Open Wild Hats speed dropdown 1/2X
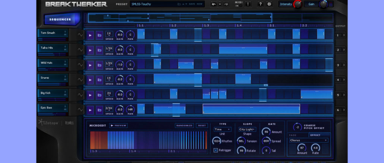This screenshot has width=384, height=163. (109, 64)
